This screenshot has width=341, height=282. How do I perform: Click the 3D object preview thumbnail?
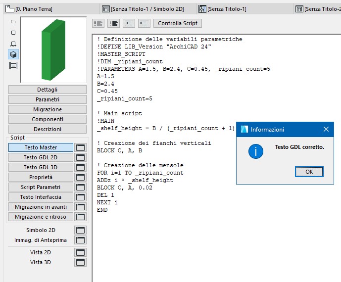click(x=53, y=49)
